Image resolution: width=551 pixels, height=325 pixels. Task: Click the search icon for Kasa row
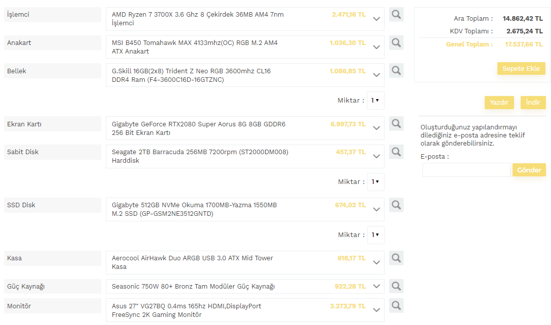[396, 258]
